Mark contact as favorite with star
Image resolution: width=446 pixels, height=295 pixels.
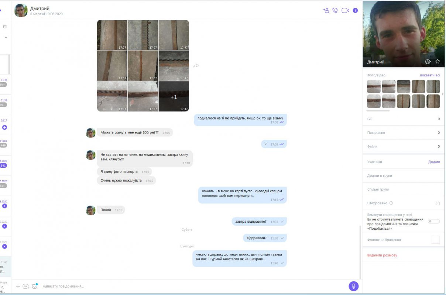[x=438, y=62]
